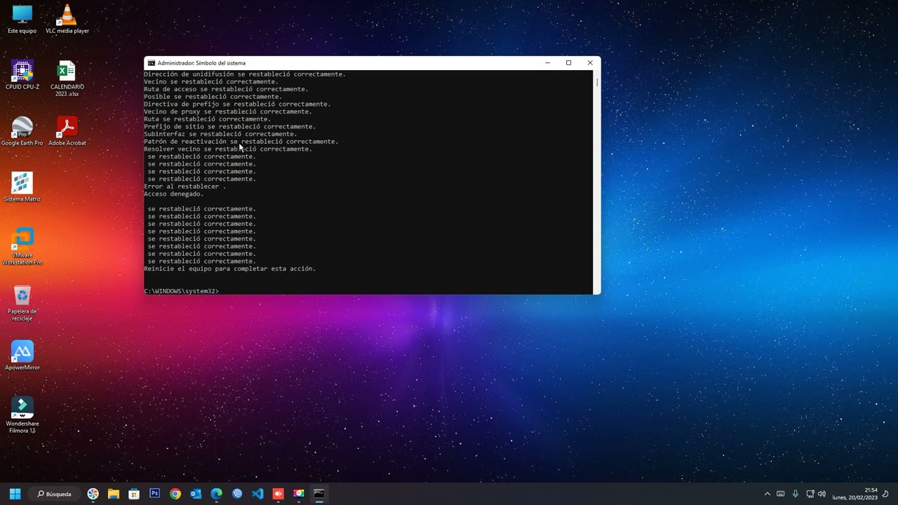Image resolution: width=898 pixels, height=505 pixels.
Task: Open the volume control in system tray
Action: (x=822, y=494)
